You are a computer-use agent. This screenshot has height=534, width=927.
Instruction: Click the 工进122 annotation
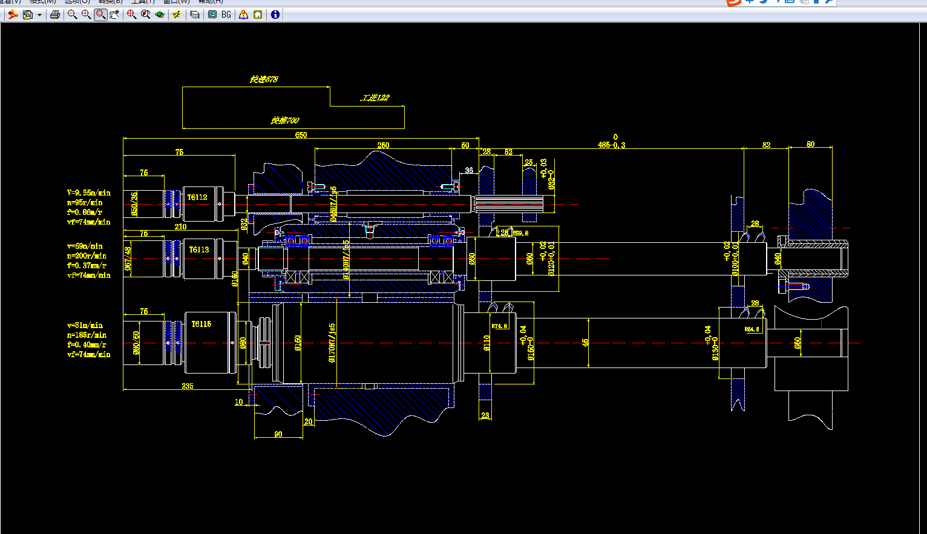tap(375, 97)
